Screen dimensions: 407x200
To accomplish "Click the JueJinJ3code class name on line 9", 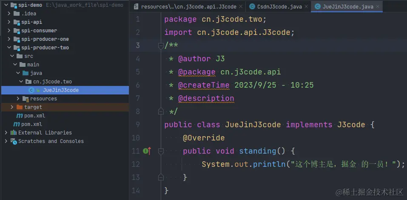I will tap(253, 125).
